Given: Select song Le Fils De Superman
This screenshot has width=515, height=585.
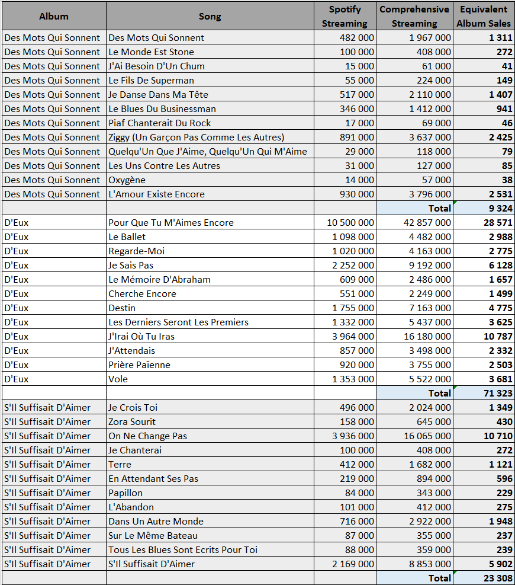Looking at the screenshot, I should tap(210, 80).
